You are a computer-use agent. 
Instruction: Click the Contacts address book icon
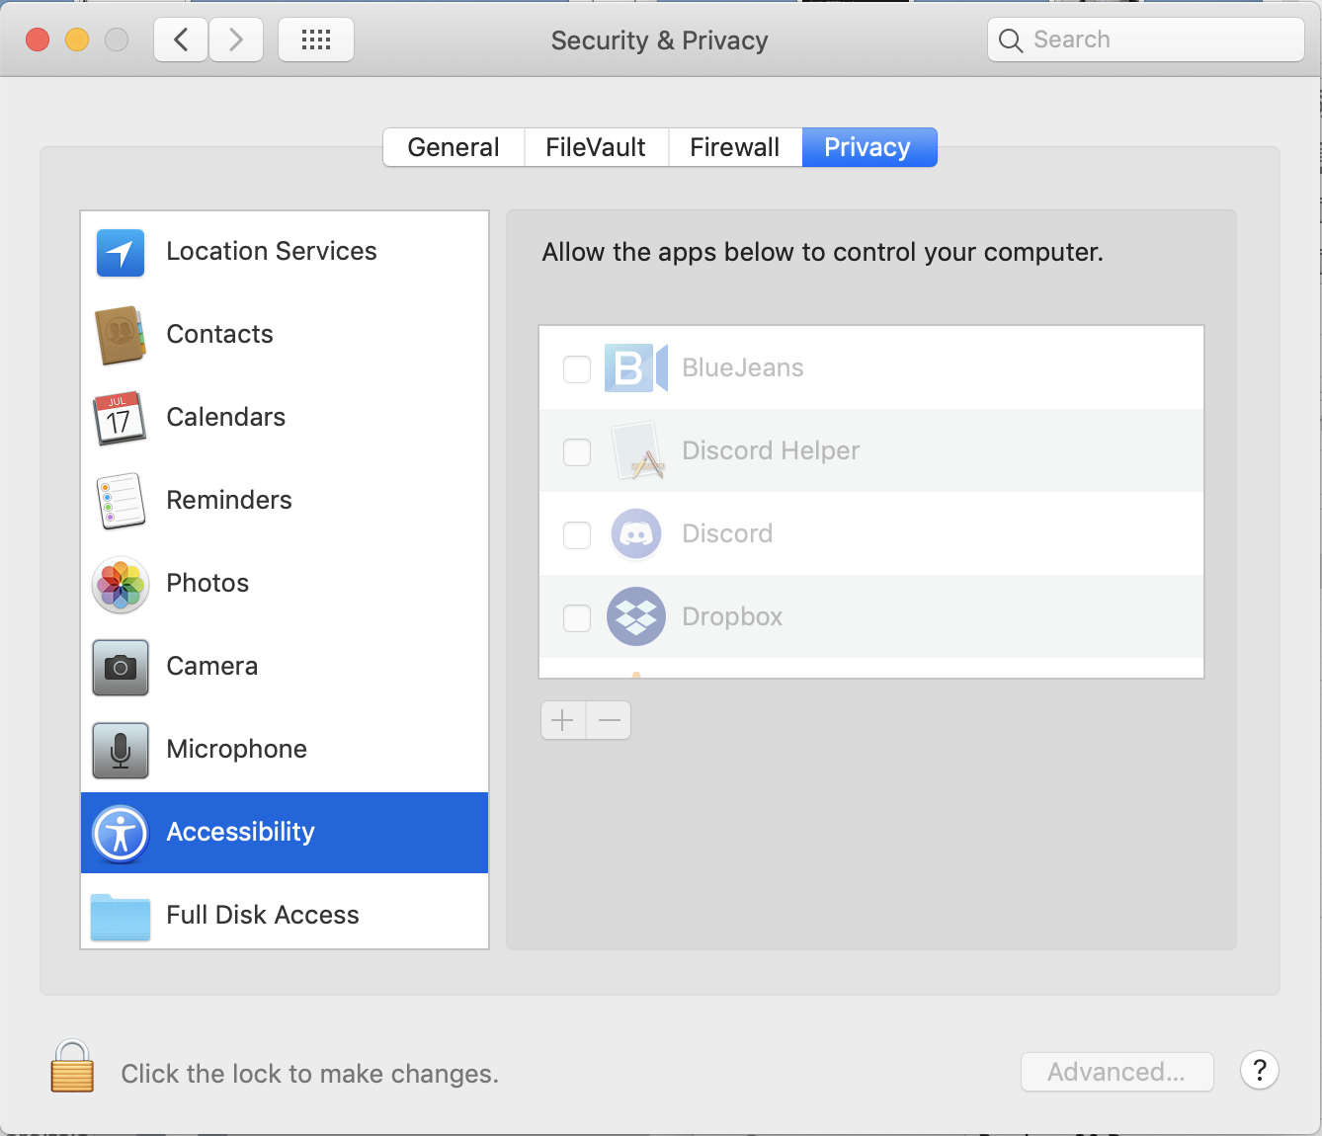[x=121, y=335]
